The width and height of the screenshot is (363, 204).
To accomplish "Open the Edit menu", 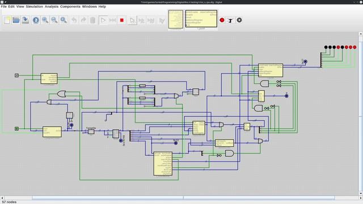I will [11, 6].
